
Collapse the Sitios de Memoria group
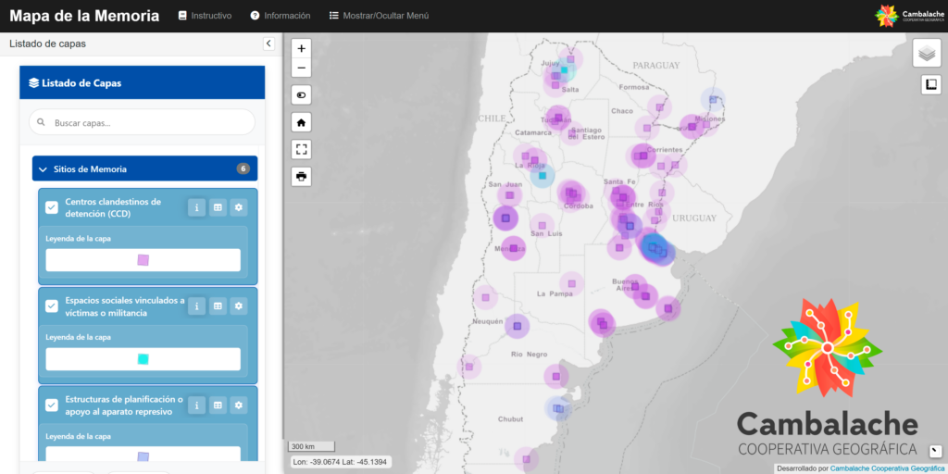(x=42, y=168)
